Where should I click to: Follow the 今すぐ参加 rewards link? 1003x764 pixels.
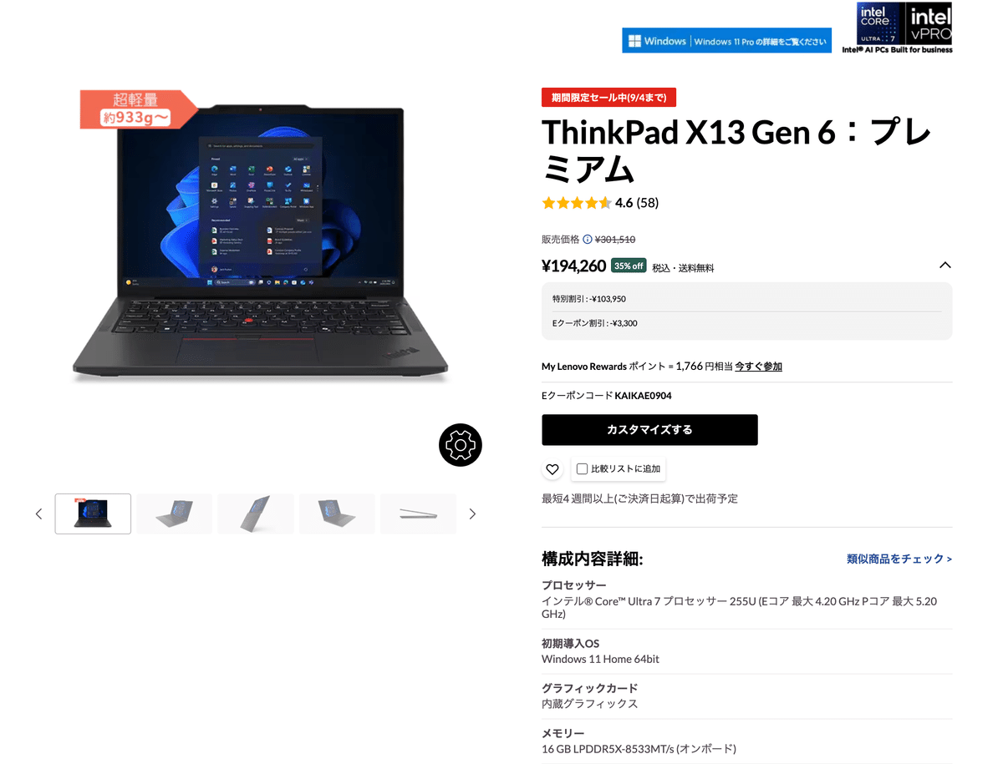[x=758, y=367]
